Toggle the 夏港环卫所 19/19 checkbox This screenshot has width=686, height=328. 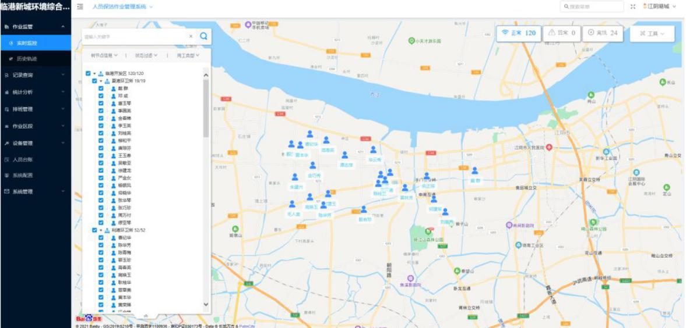point(94,81)
